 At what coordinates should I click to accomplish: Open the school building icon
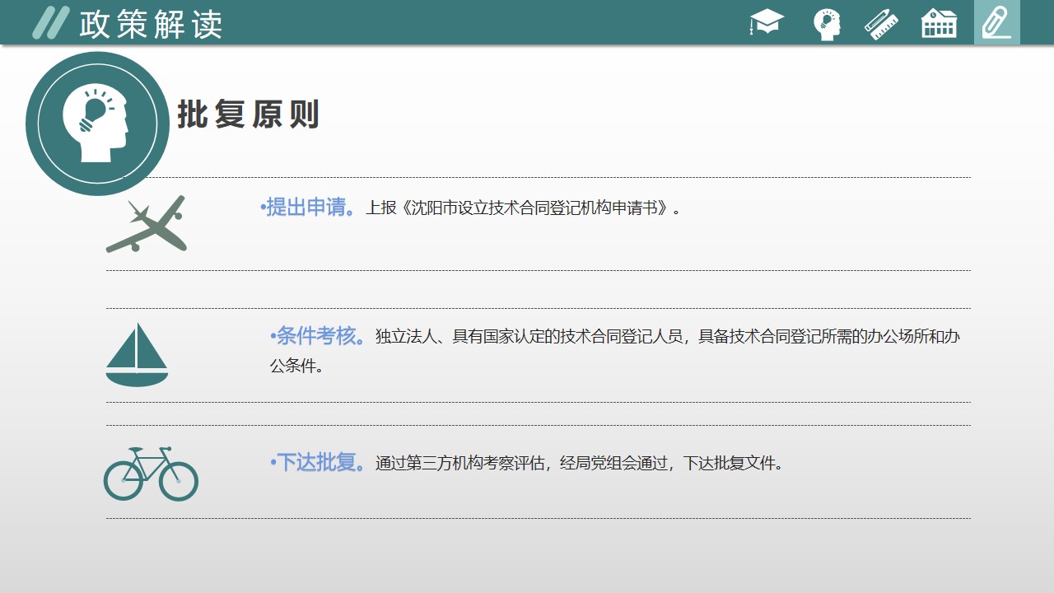939,23
